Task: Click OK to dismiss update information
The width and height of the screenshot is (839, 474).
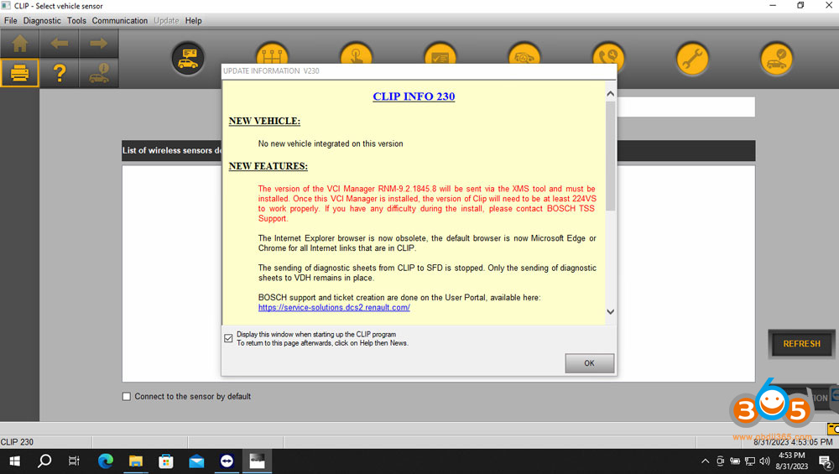Action: (x=589, y=363)
